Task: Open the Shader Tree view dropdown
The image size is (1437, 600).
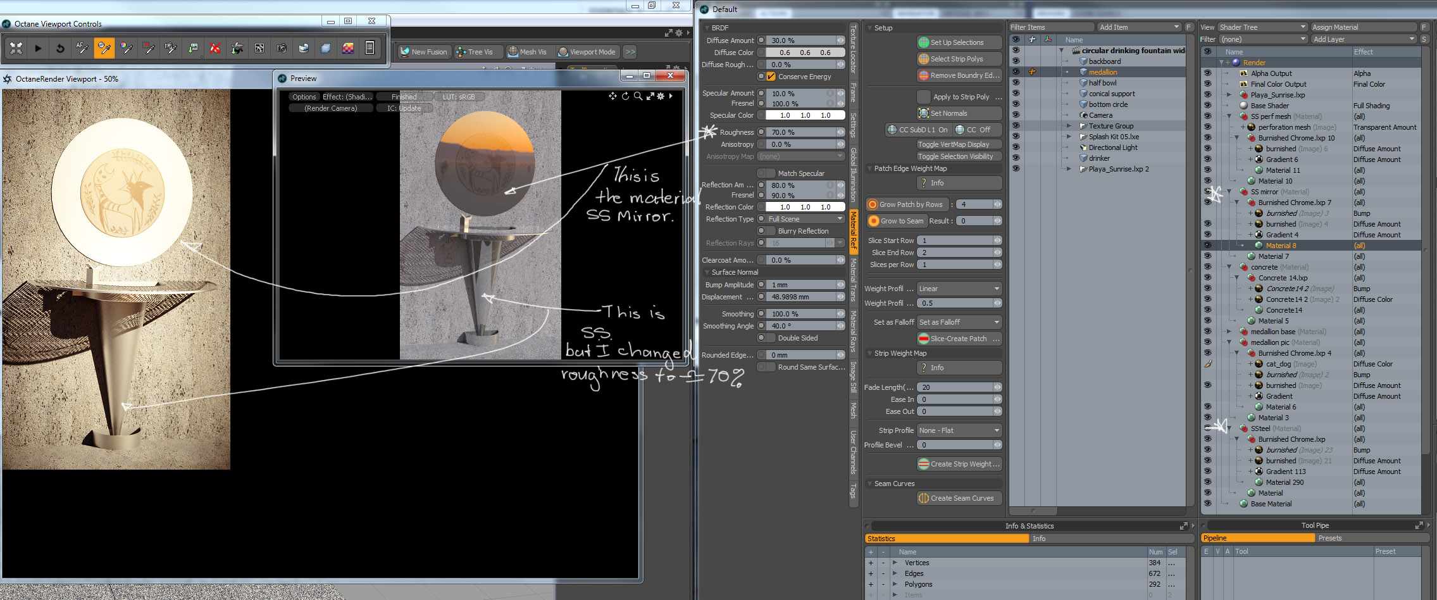Action: pos(1262,27)
